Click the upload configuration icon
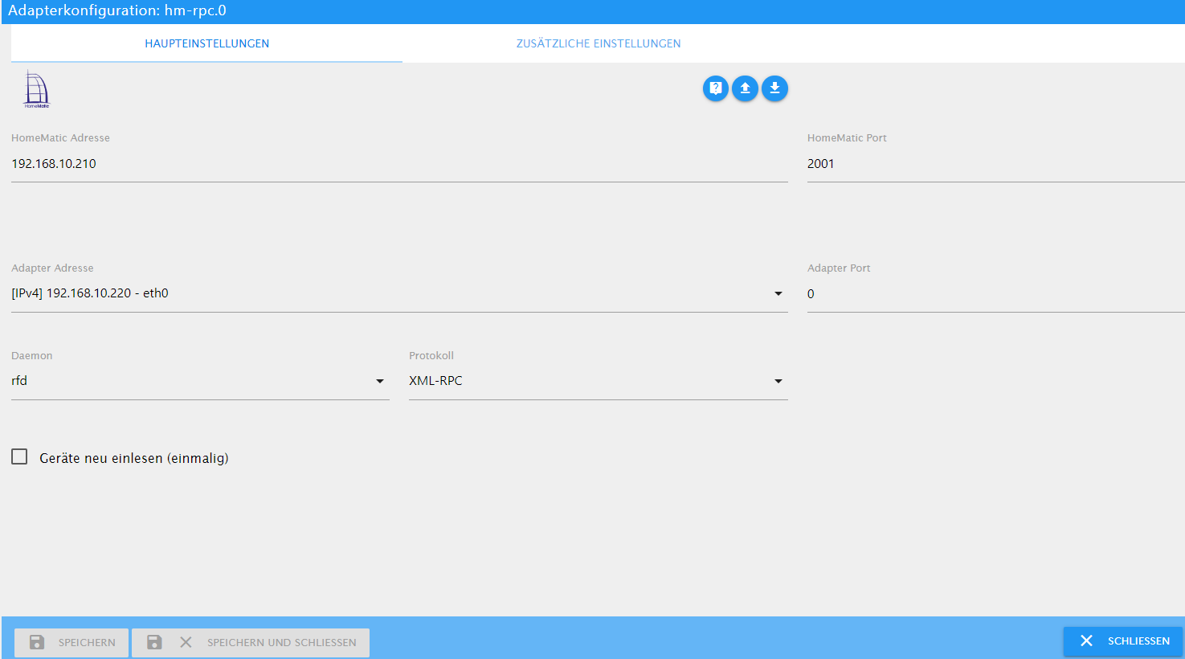The width and height of the screenshot is (1185, 659). [745, 88]
